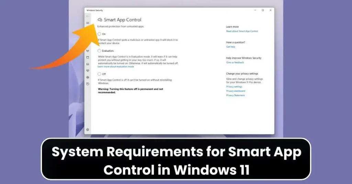
Task: Click 'Change your privacy settings' heading
Action: point(242,74)
